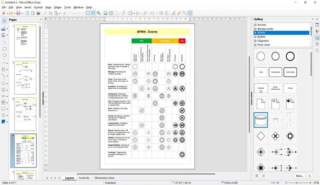Expand the Lines and Arrows dropdown

tap(7, 63)
